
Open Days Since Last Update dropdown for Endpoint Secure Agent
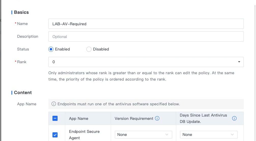(209, 135)
